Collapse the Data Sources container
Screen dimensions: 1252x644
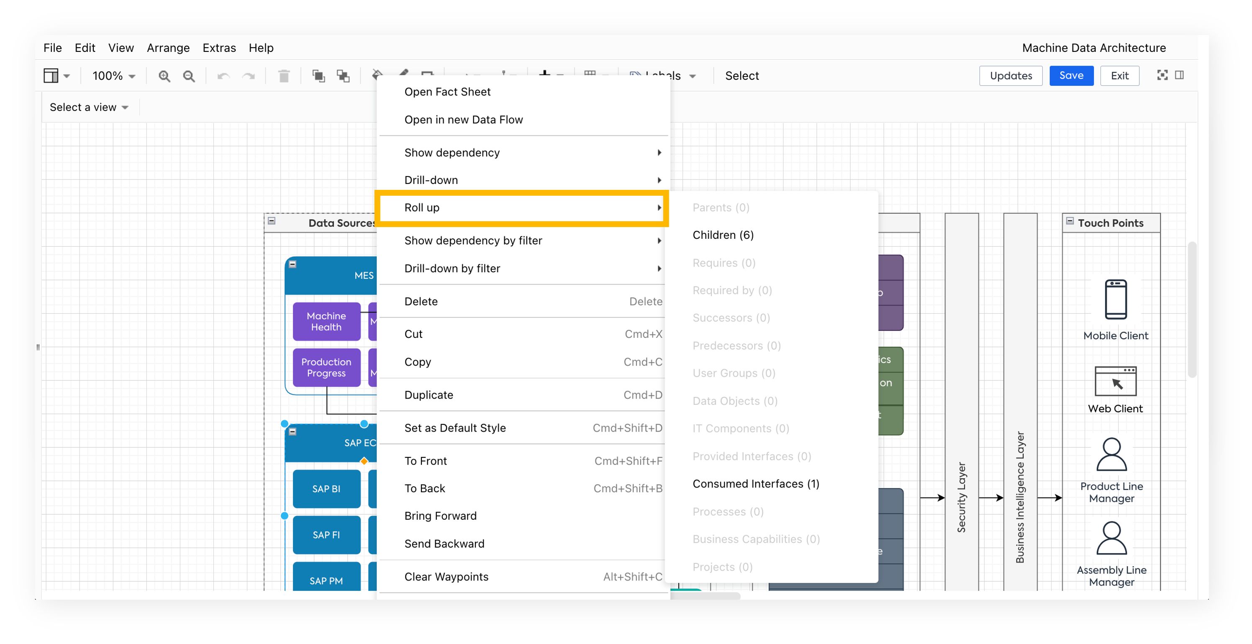click(272, 221)
